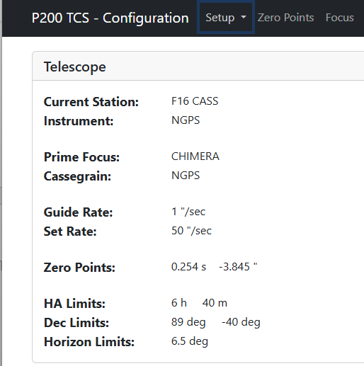Select the 0.254 s zero point value
This screenshot has height=366, width=364.
click(188, 267)
